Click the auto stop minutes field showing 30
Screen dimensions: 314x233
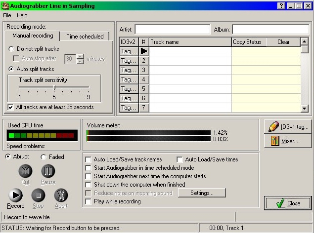(x=70, y=59)
